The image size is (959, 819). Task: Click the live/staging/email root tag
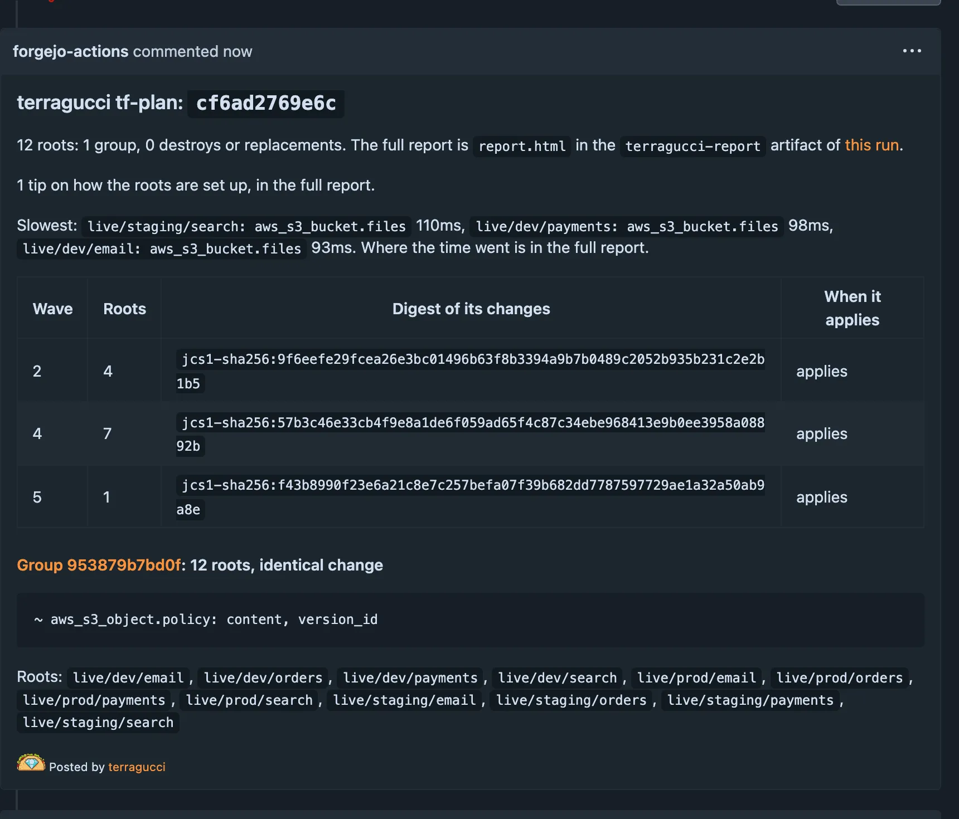[x=404, y=700]
